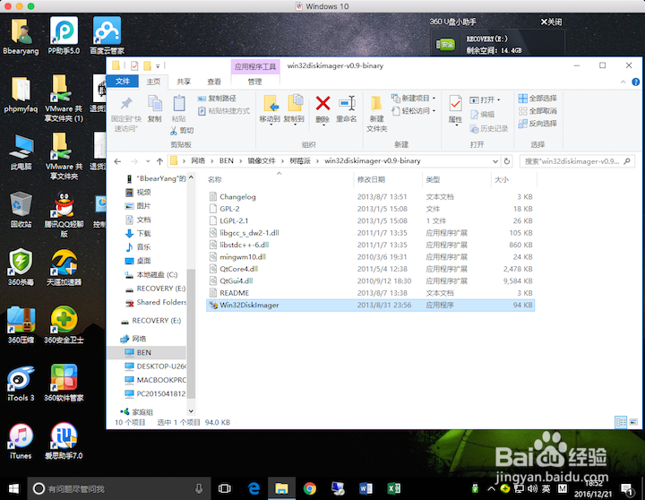Click History (历史记录) in ribbon
Screen dimensions: 645x500
[489, 129]
